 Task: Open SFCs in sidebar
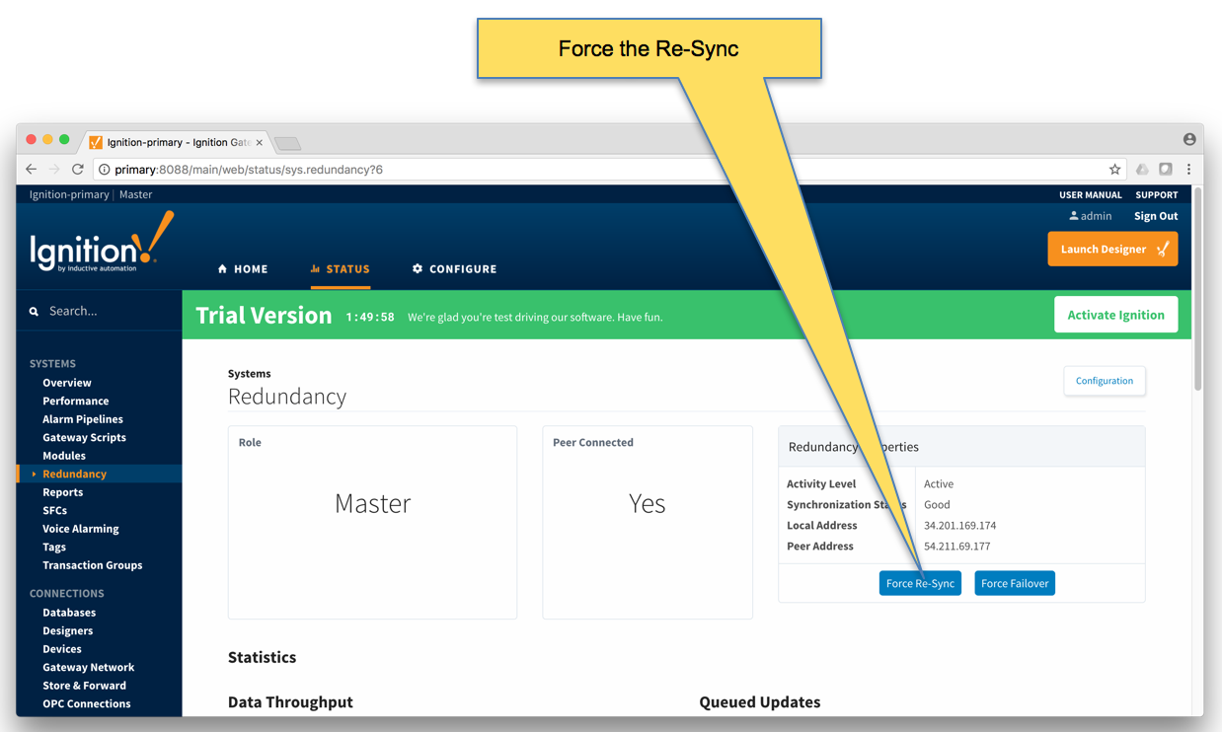(x=55, y=511)
